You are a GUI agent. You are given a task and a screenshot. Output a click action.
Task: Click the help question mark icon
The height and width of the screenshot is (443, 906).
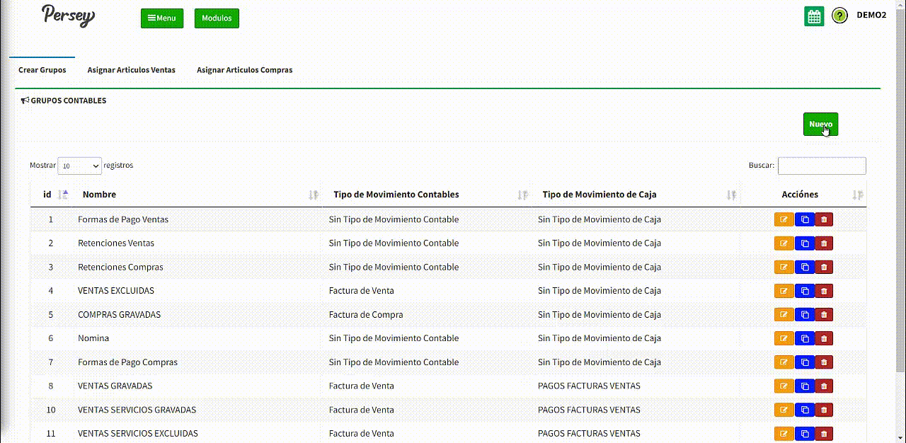pos(839,16)
